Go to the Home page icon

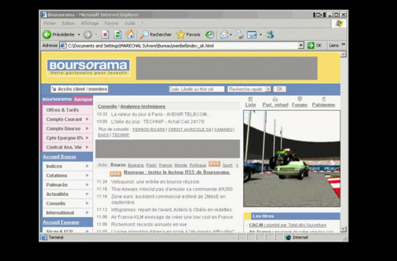pos(130,34)
